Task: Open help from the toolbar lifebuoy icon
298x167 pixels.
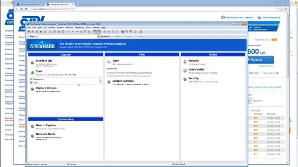Action: tap(141, 32)
